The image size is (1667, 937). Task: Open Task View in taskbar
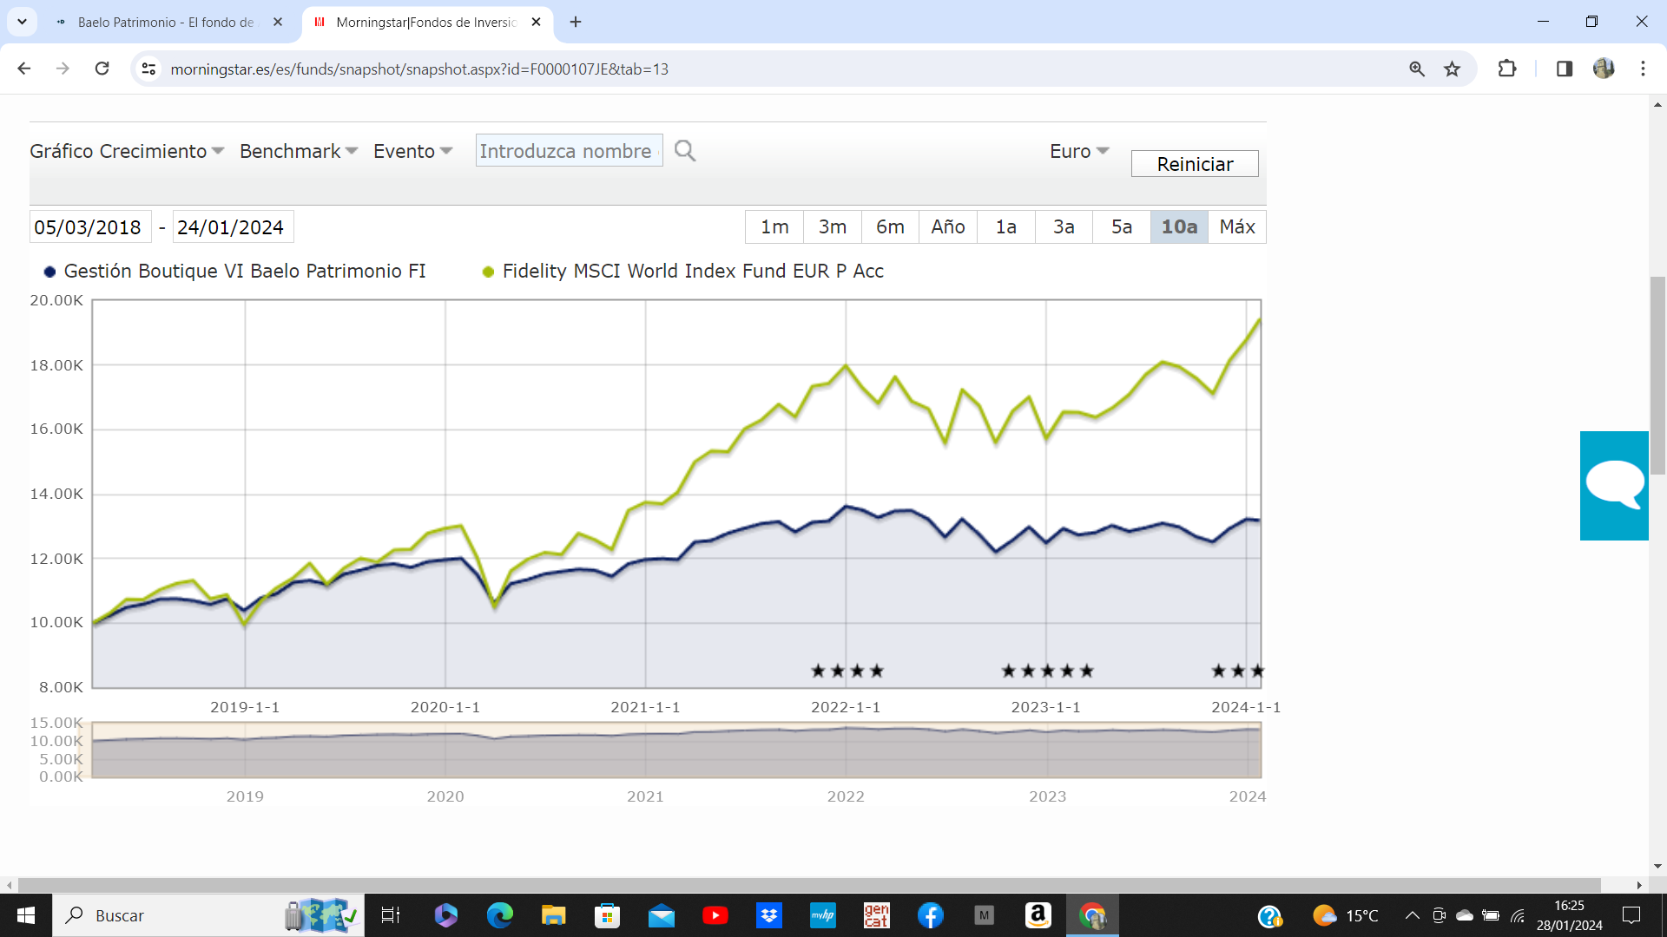[391, 915]
